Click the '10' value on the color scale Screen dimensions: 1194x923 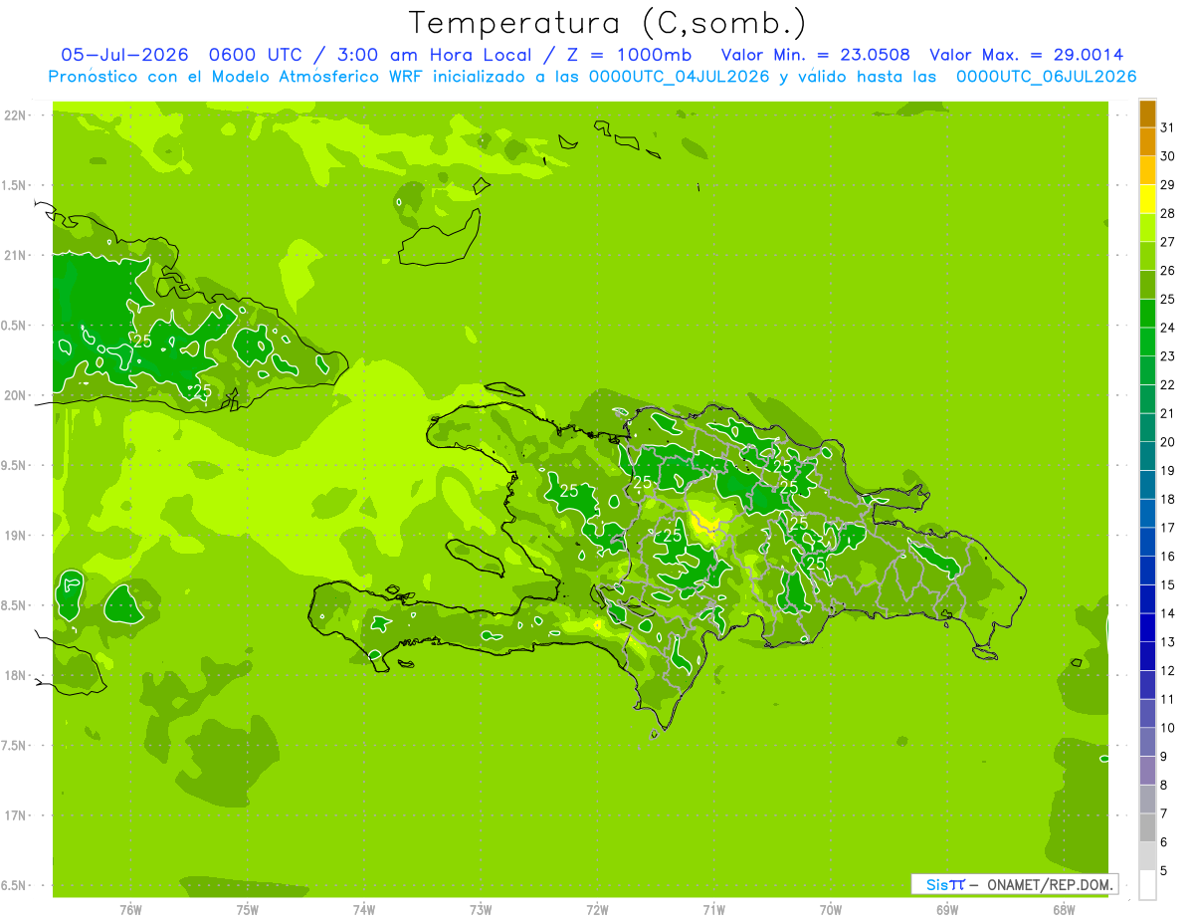[x=1167, y=728]
